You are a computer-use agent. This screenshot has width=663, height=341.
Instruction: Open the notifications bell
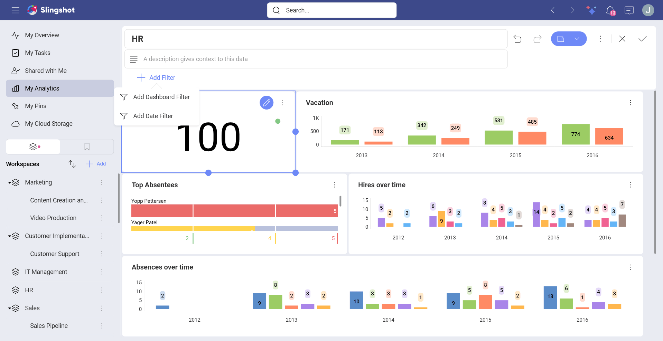610,10
